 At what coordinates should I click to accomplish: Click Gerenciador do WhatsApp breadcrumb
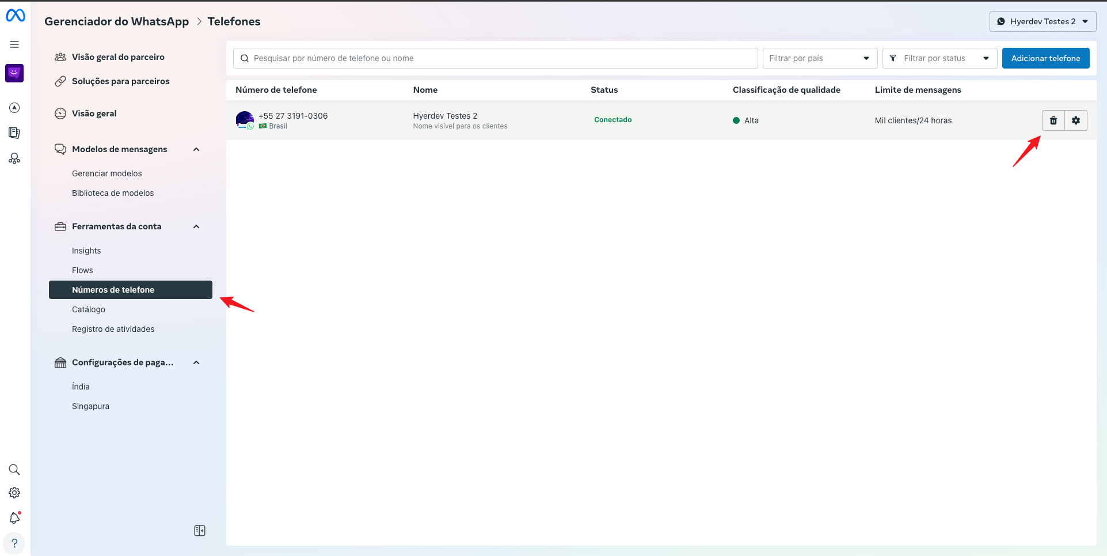point(116,21)
